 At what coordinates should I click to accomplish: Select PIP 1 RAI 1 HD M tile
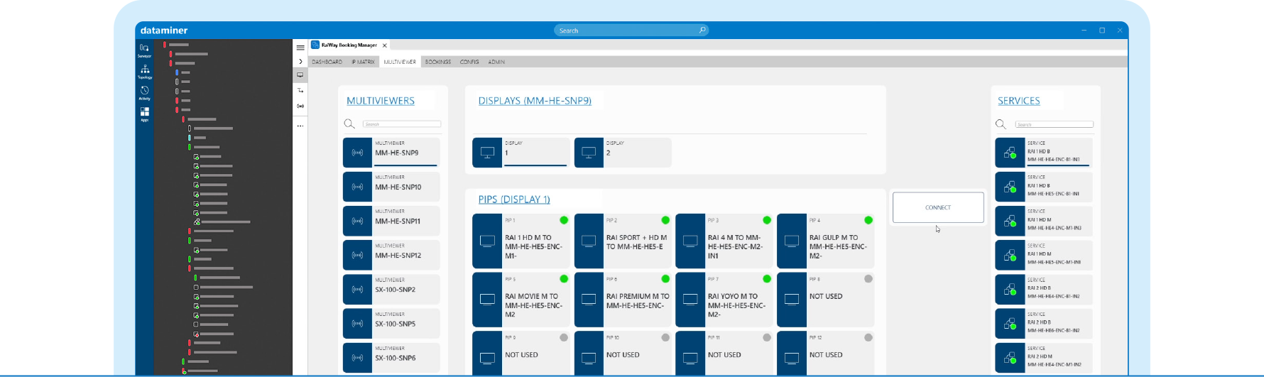pos(521,241)
